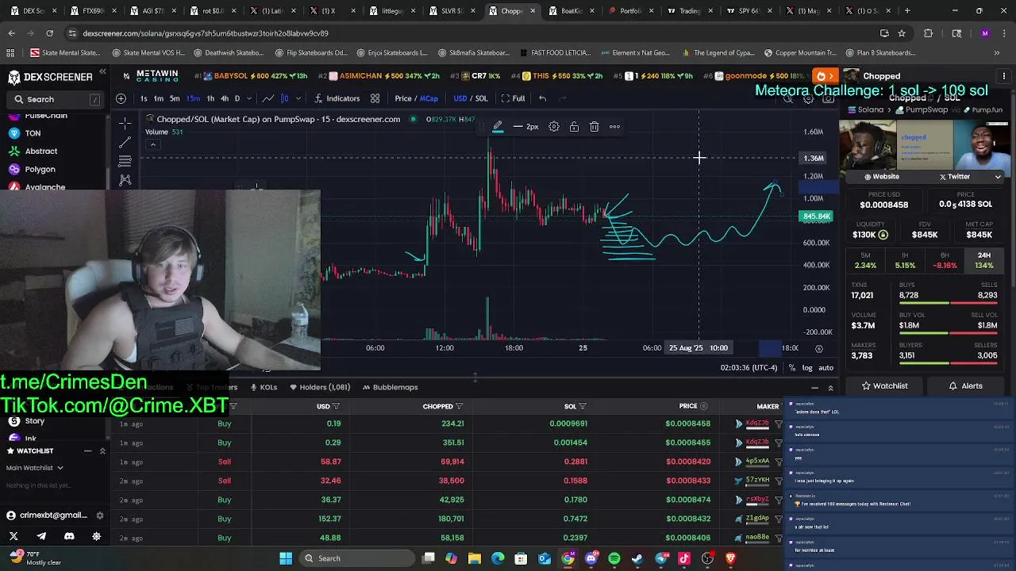Click the Telegram icon in sidebar footer
The width and height of the screenshot is (1016, 571).
(x=41, y=536)
